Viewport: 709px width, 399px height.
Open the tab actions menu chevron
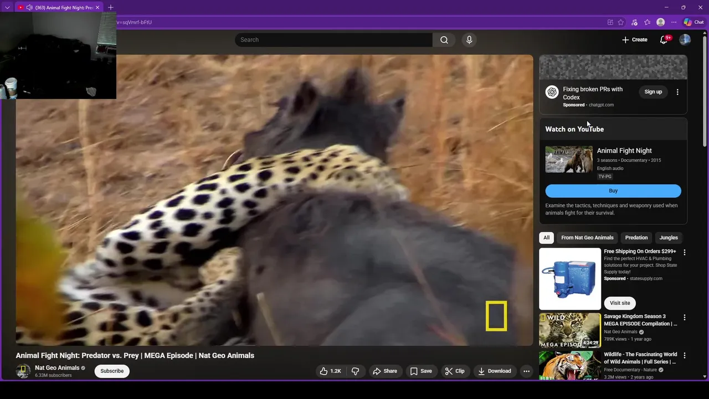(7, 7)
